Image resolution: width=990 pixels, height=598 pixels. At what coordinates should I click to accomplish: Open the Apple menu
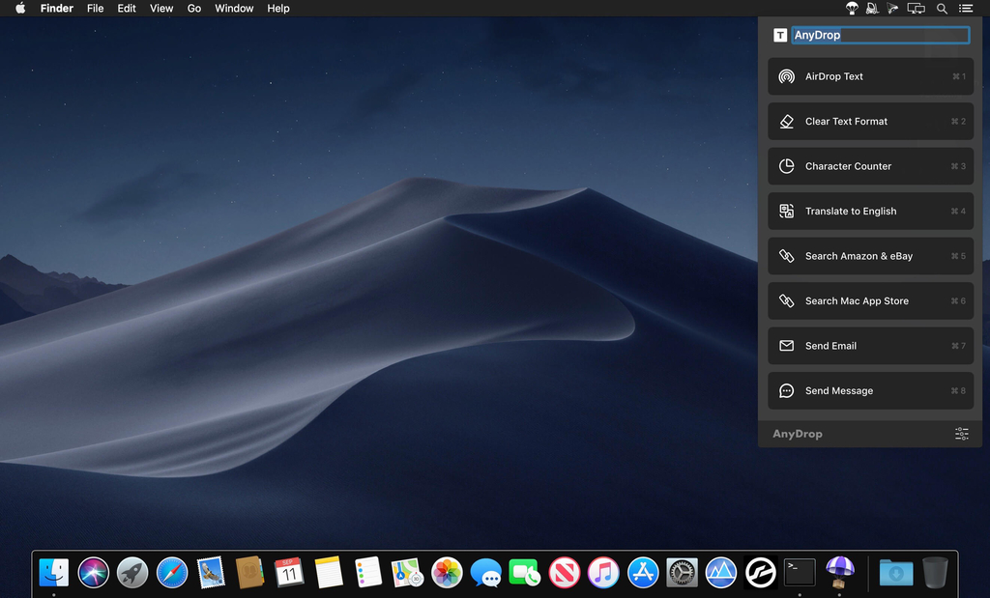tap(20, 9)
